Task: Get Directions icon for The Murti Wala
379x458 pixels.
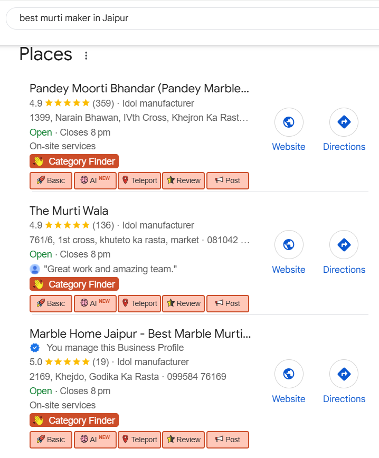Action: coord(344,245)
